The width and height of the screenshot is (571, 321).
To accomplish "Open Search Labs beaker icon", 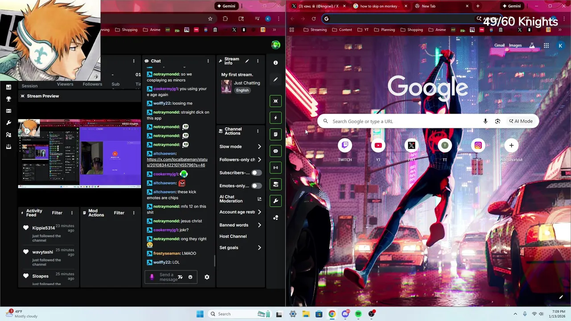I will (532, 45).
